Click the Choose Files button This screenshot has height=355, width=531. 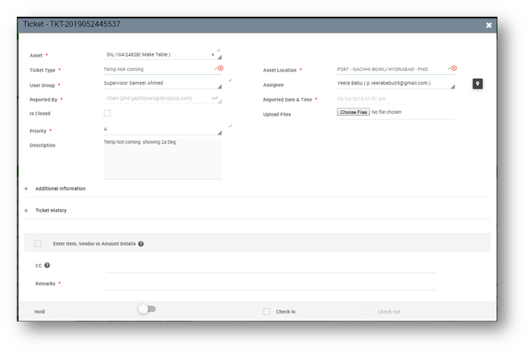pyautogui.click(x=353, y=112)
